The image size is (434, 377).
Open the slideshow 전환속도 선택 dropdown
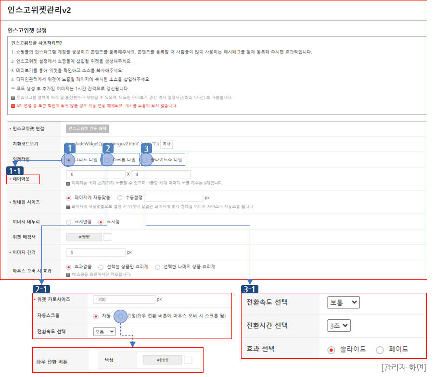click(x=343, y=302)
